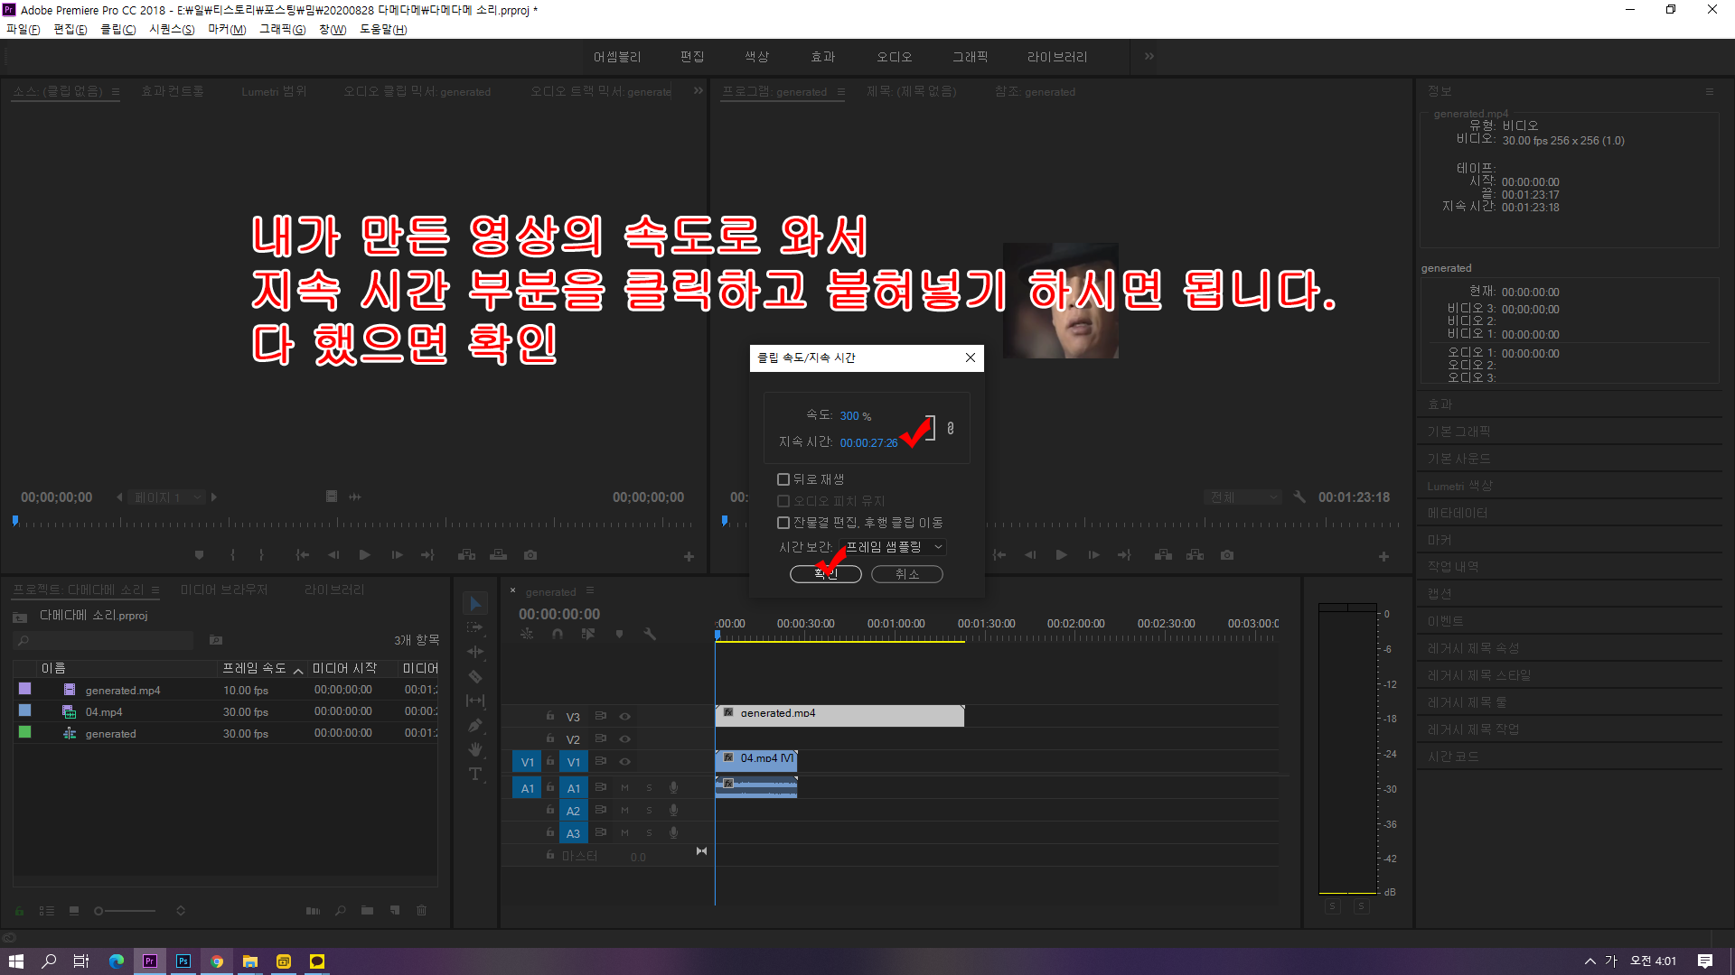This screenshot has height=975, width=1735.
Task: Select the Type tool
Action: [475, 774]
